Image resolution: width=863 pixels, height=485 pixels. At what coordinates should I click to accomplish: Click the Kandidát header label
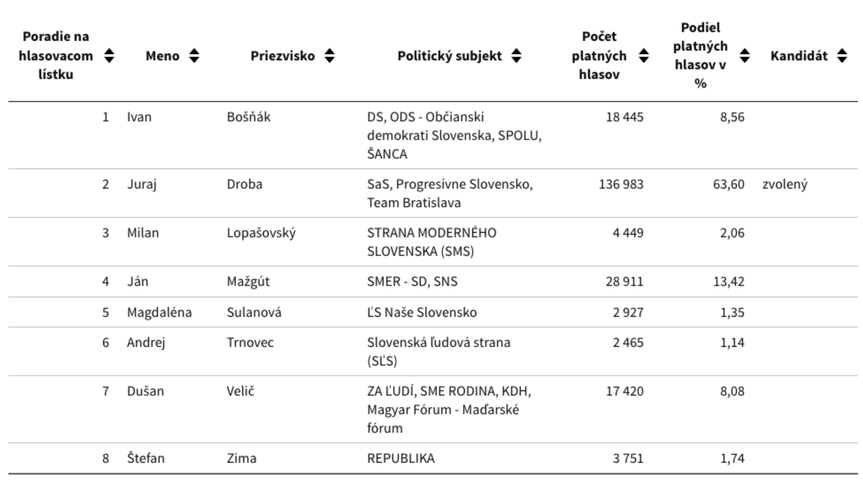click(799, 56)
